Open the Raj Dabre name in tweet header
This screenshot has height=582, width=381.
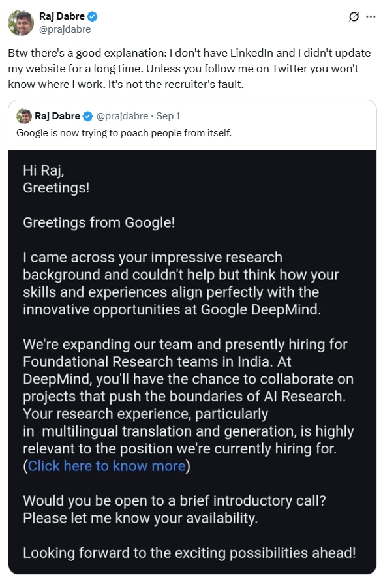tap(62, 16)
